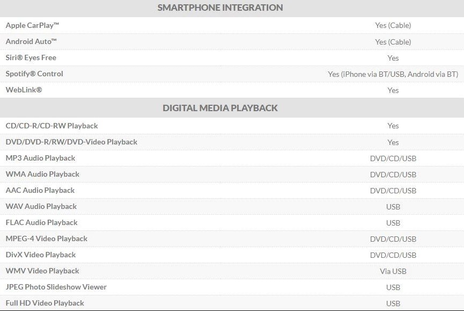Viewport: 464px width, 311px height.
Task: Select the DivX Video Playback label
Action: (41, 255)
